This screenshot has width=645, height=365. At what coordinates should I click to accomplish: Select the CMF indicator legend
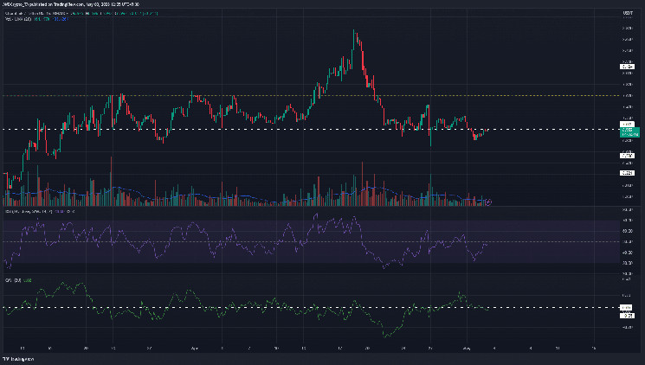coord(18,280)
